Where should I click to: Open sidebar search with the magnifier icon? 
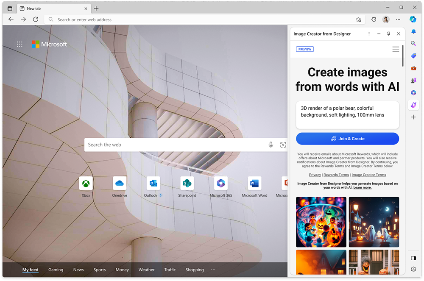coord(413,43)
